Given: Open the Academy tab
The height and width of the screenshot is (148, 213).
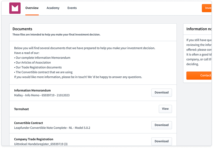Looking at the screenshot, I should (x=53, y=8).
